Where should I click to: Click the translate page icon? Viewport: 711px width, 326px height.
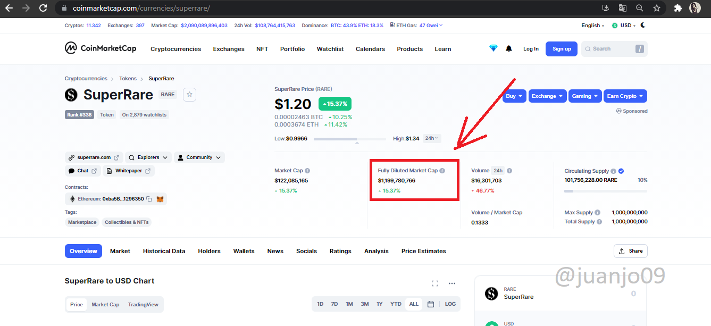pyautogui.click(x=622, y=8)
